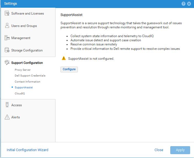Go to Contact Information page
Image resolution: width=194 pixels, height=158 pixels.
(x=27, y=82)
